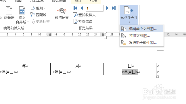Open the 设计 design ribbon tab

(78, 1)
